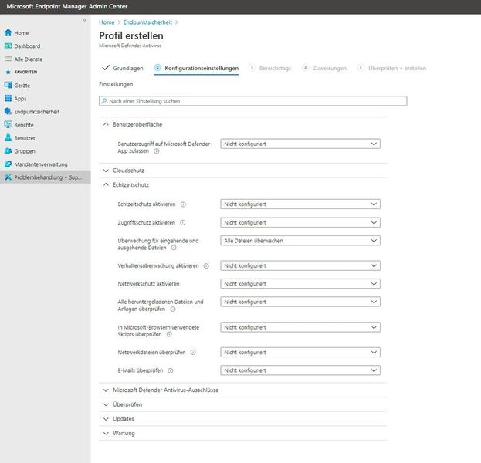Open Benutzerzugriff auf Microsoft Defender-App dropdown
This screenshot has height=463, width=481.
(x=300, y=144)
